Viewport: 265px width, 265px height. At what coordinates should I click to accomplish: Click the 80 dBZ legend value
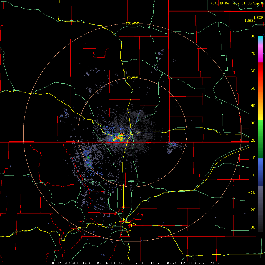pyautogui.click(x=253, y=36)
